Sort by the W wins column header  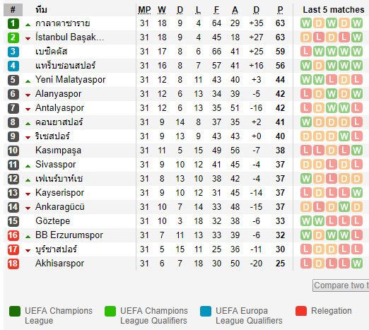click(162, 10)
